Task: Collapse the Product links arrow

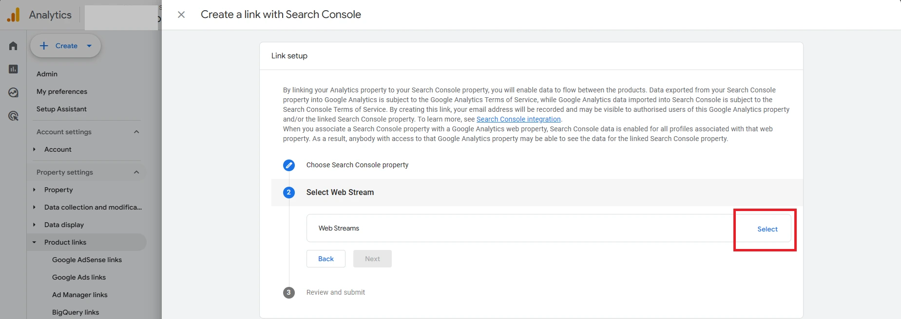Action: [x=34, y=242]
